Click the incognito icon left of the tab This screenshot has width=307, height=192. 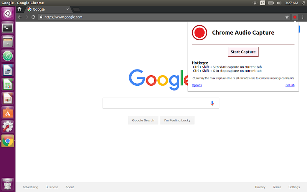click(20, 9)
